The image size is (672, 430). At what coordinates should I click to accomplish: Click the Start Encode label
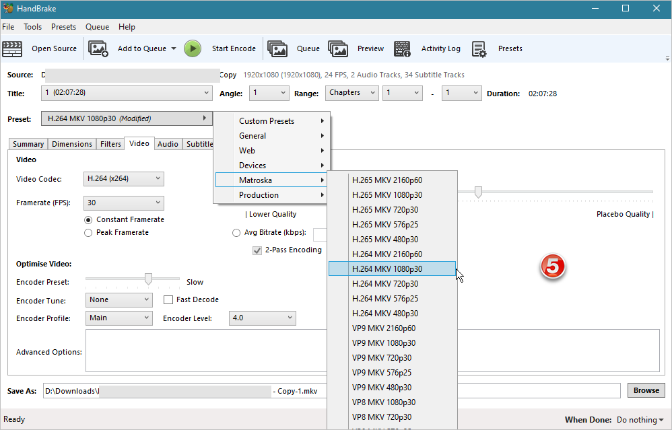pos(234,49)
